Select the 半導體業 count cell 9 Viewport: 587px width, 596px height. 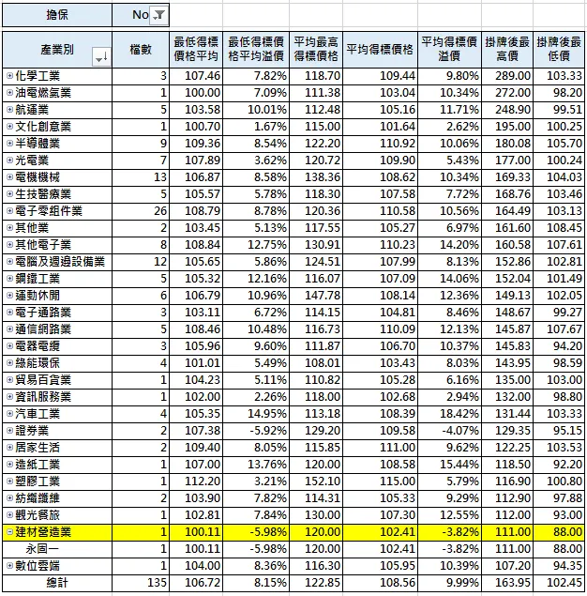pos(141,144)
